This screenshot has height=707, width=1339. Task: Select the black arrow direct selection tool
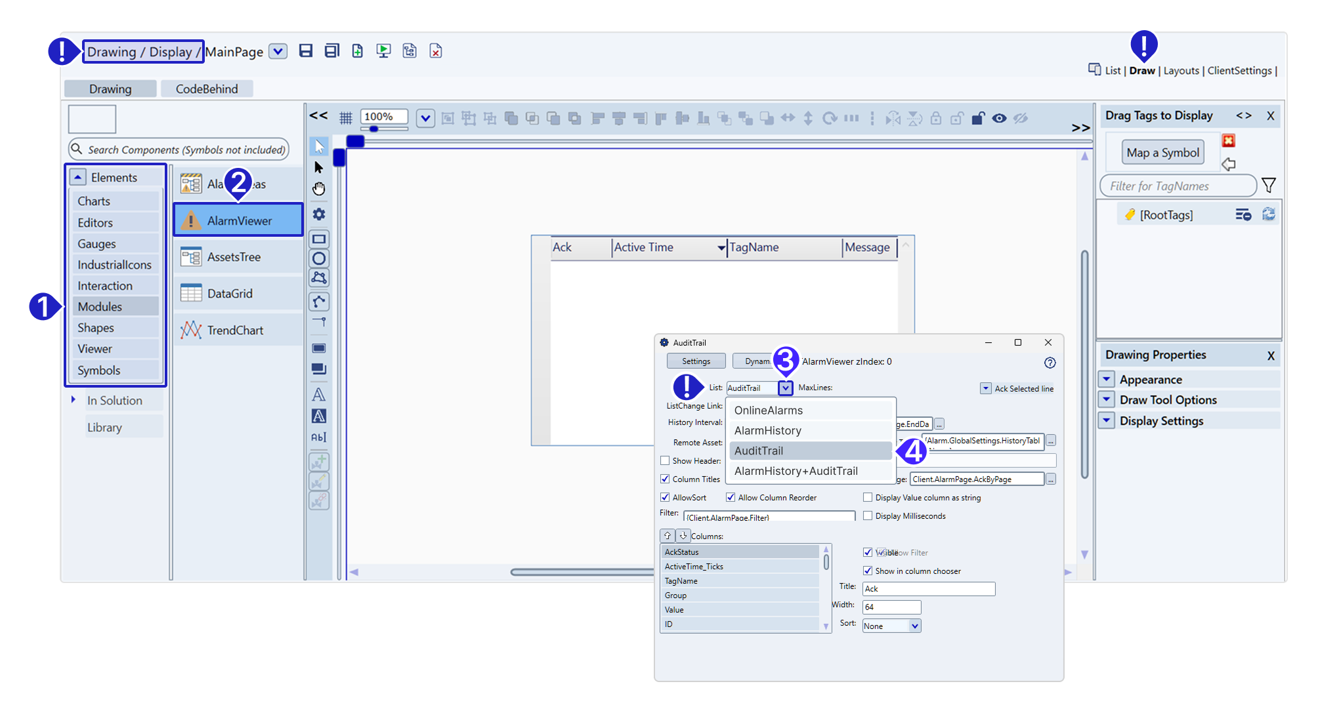pos(319,167)
